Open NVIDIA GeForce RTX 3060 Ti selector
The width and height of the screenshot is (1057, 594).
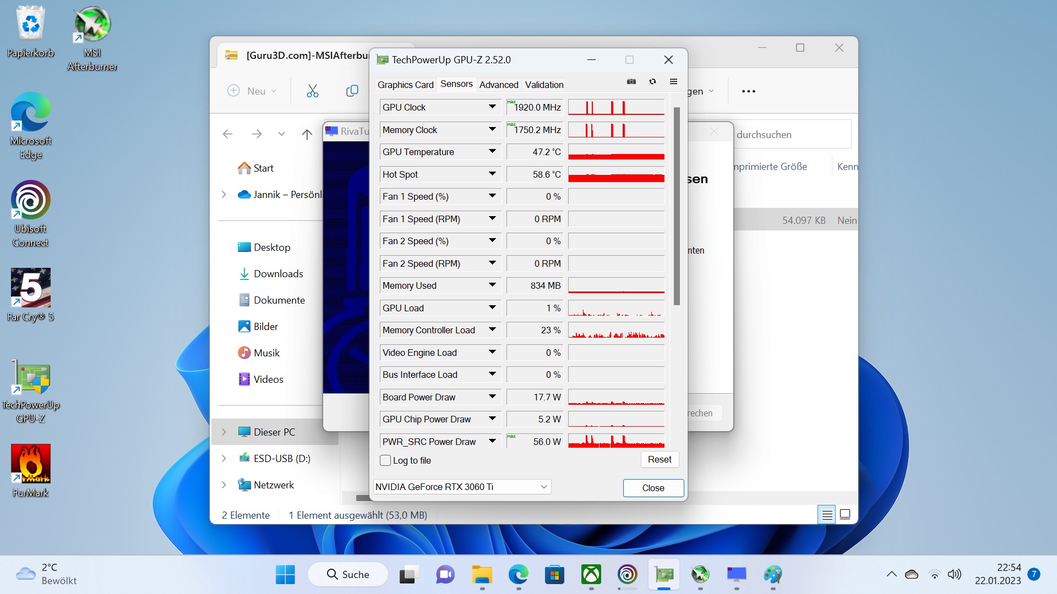[462, 487]
